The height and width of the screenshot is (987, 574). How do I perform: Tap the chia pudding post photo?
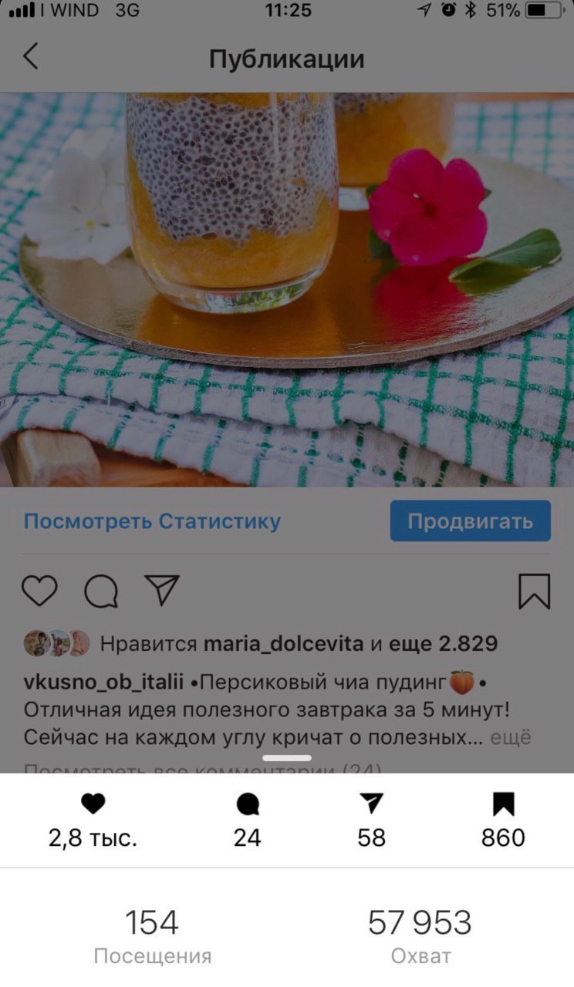point(287,289)
